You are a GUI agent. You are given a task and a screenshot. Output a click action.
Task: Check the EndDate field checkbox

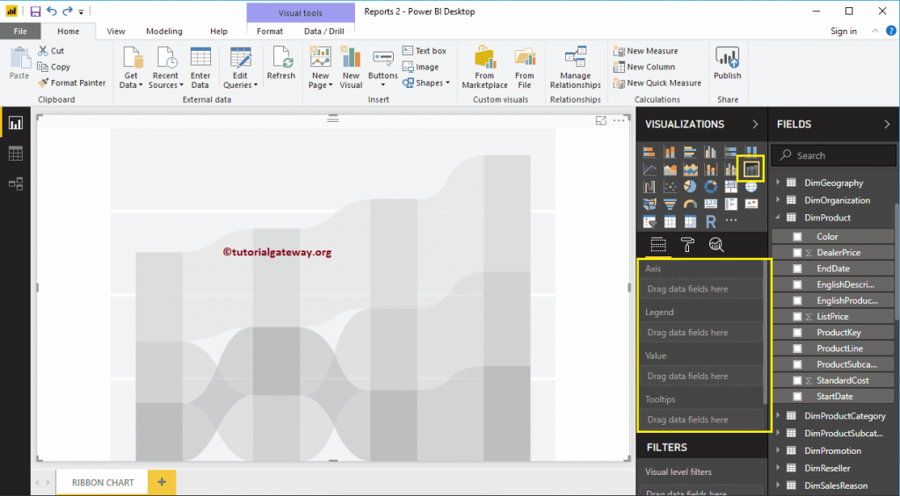coord(797,269)
